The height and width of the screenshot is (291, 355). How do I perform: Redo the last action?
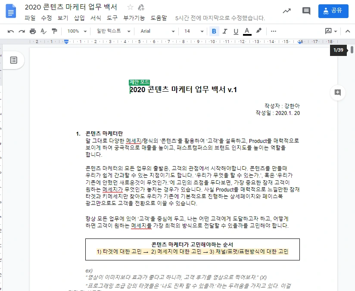pyautogui.click(x=22, y=31)
